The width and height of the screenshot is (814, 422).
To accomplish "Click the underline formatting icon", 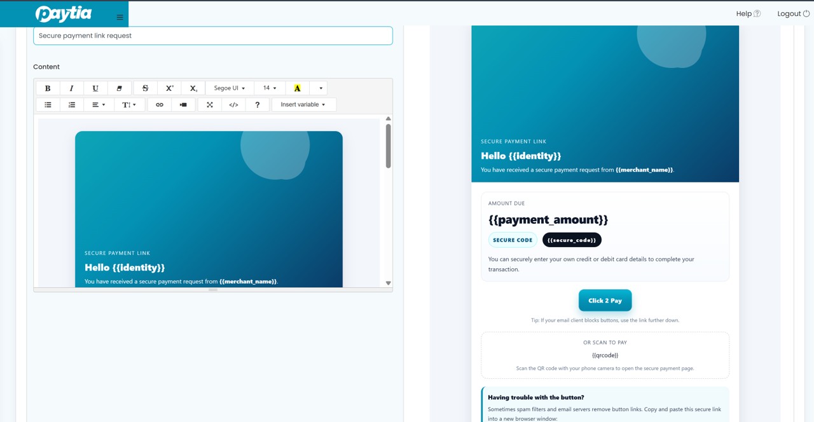I will 95,88.
